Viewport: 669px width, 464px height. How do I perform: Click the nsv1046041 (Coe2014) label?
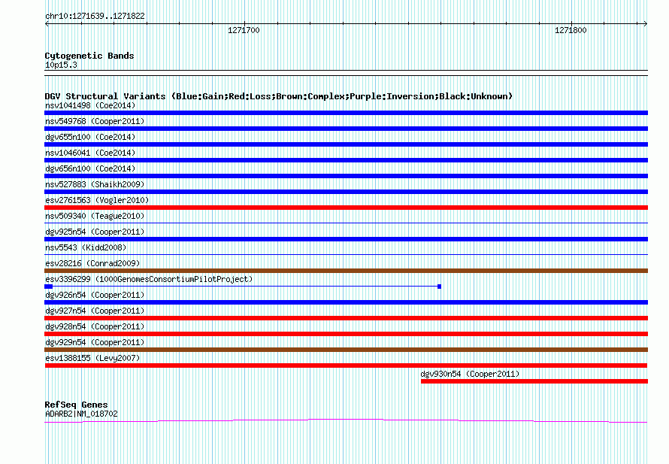pyautogui.click(x=90, y=153)
